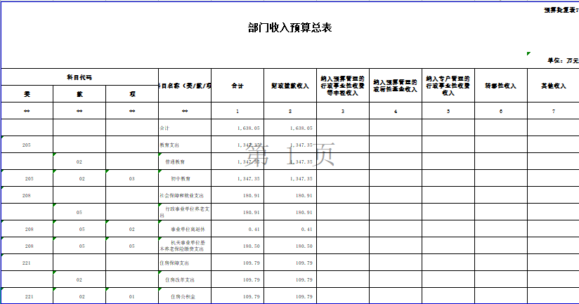Click column number cell 2
579x304 pixels.
point(290,111)
